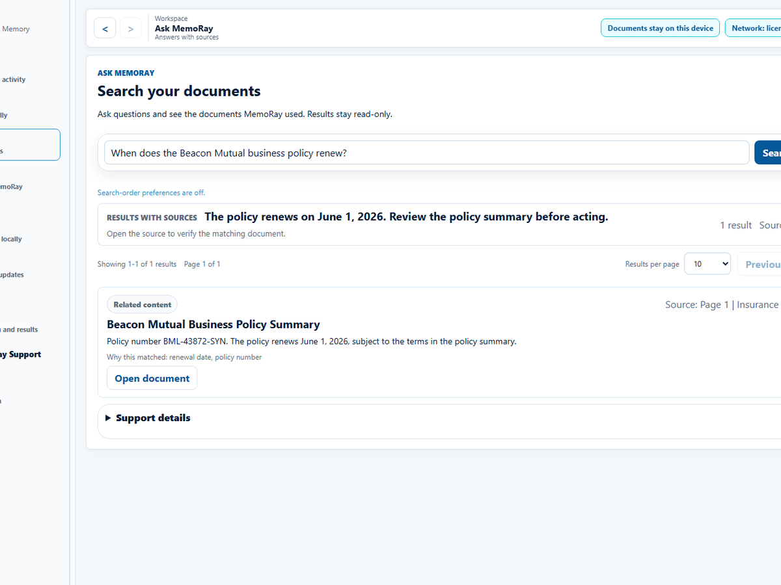The height and width of the screenshot is (585, 781).
Task: Click the 'activity' item in the sidebar
Action: tap(14, 79)
